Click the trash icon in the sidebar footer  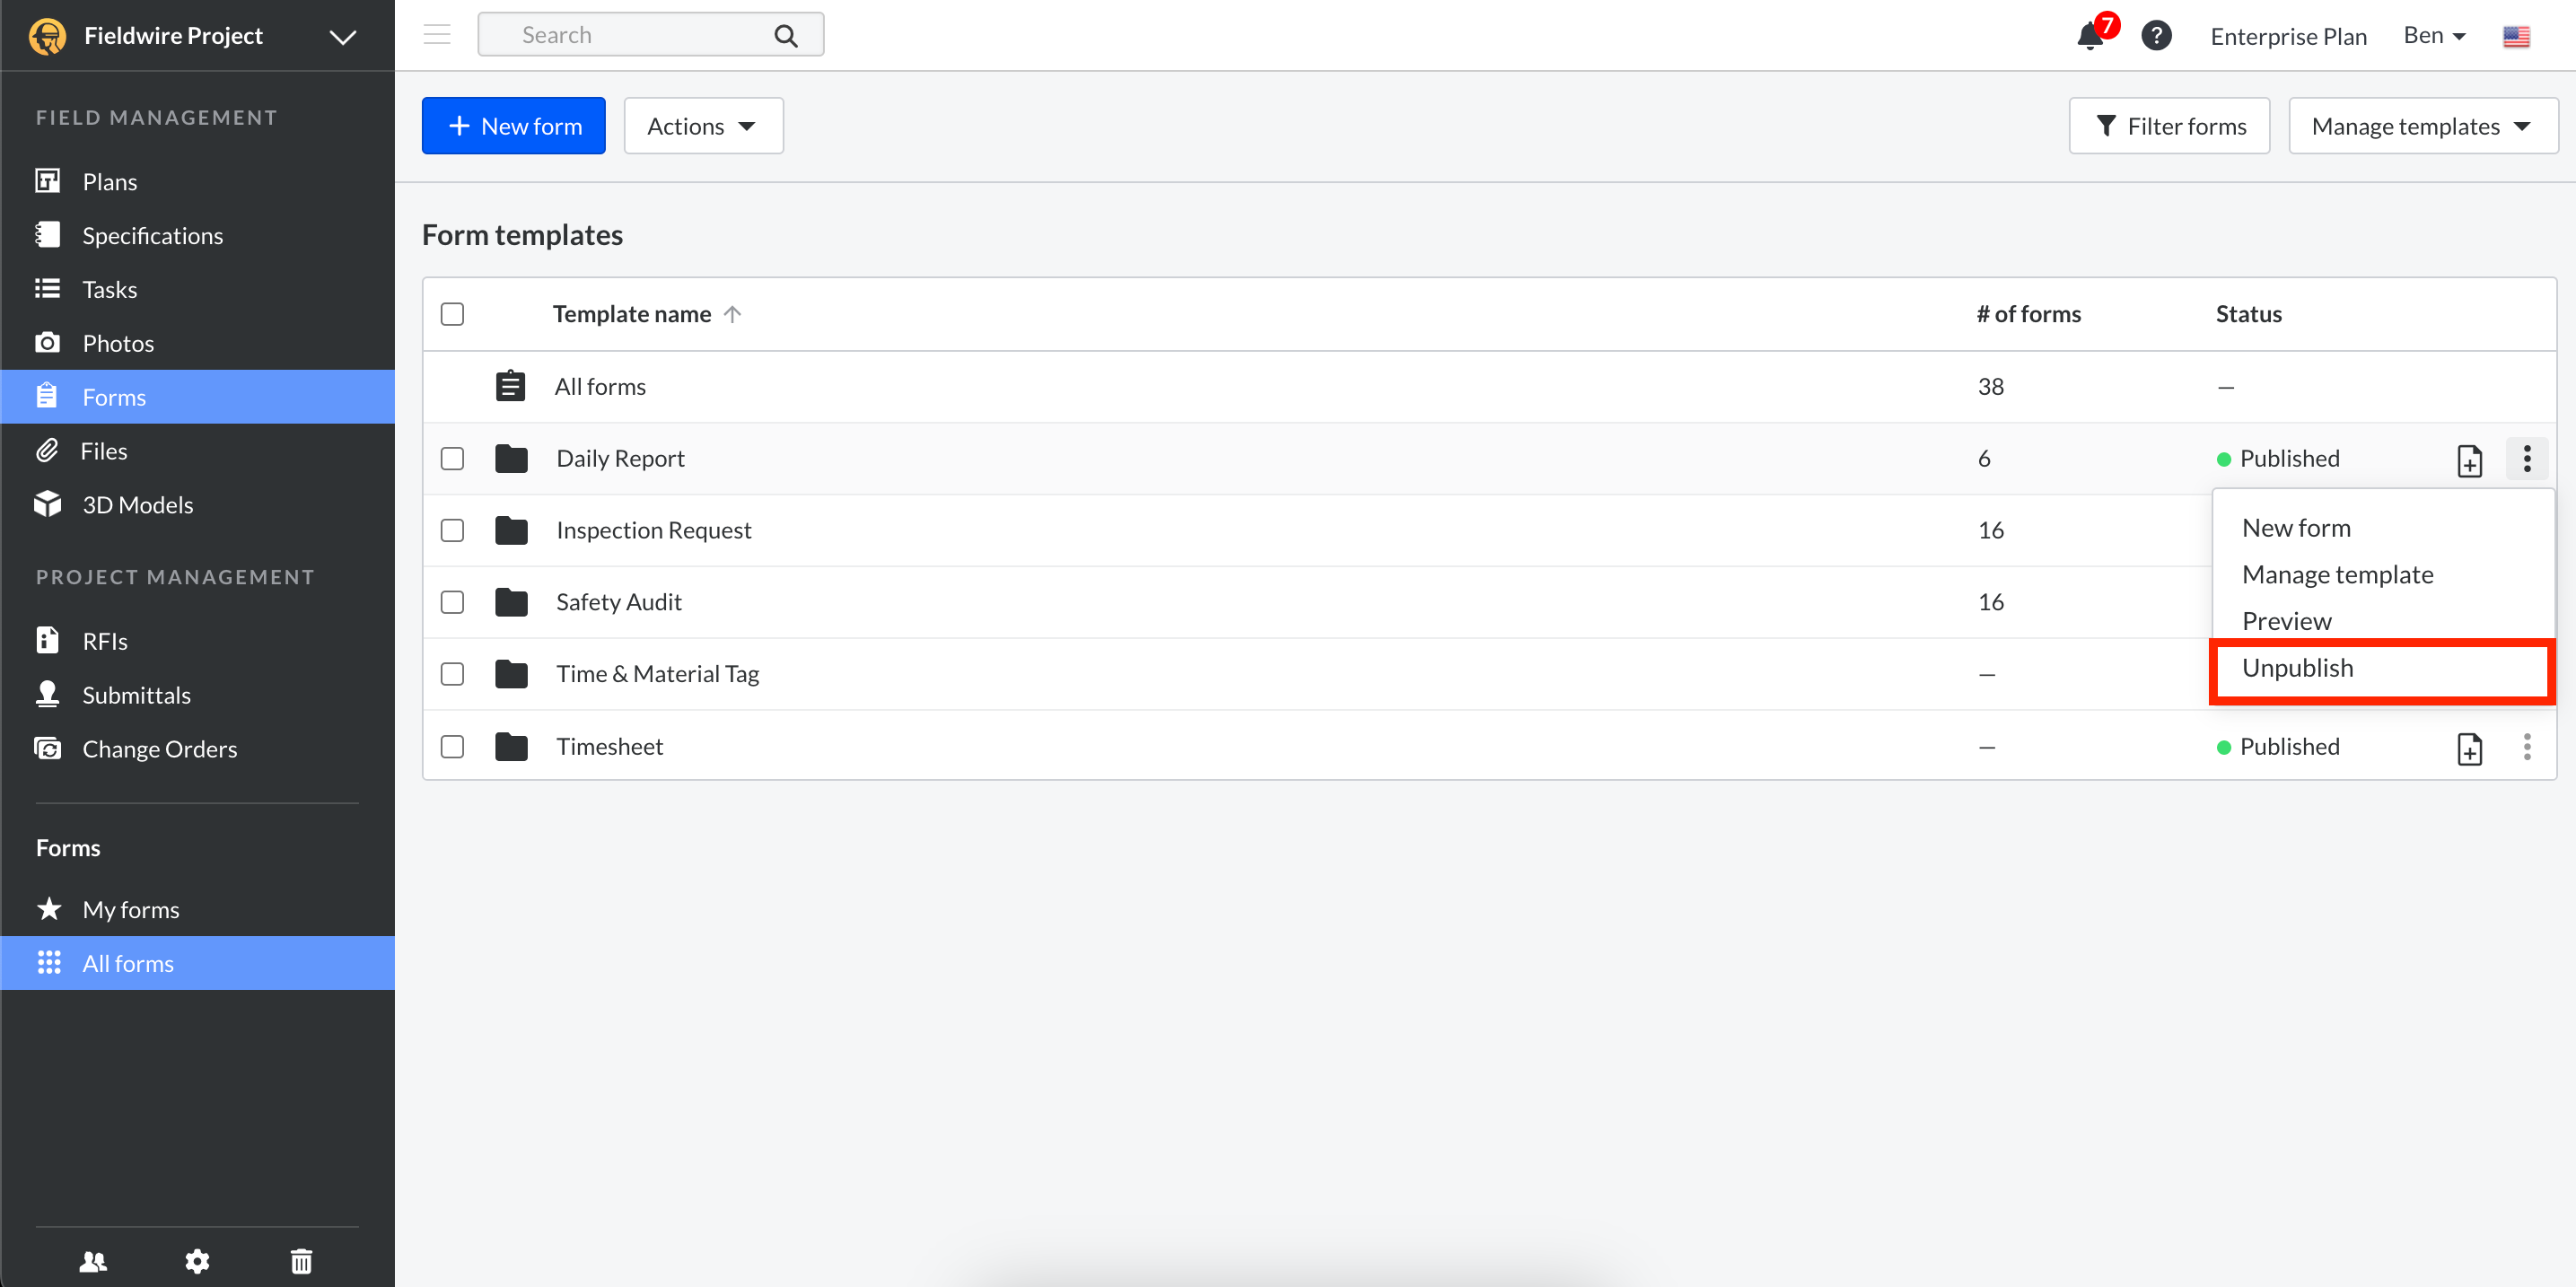coord(301,1261)
